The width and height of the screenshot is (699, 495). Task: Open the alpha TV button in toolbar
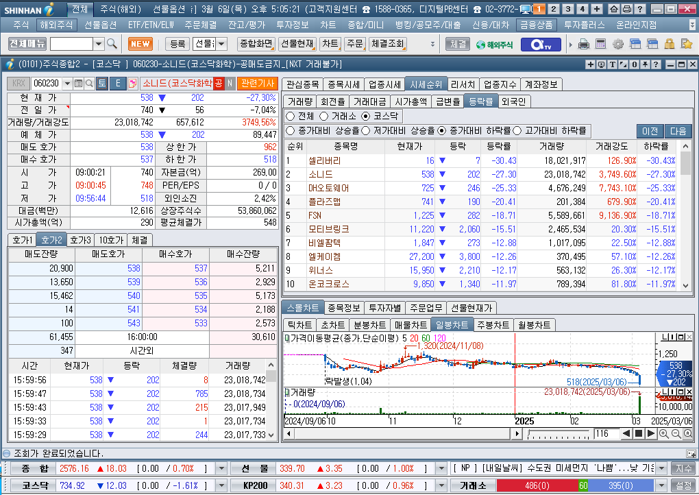(x=539, y=45)
